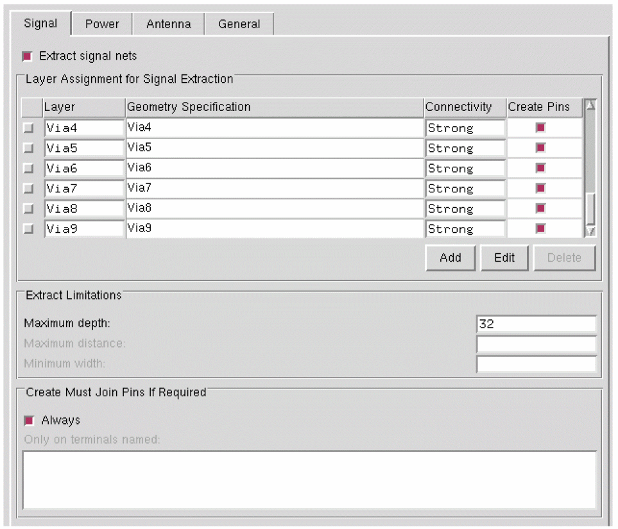Select the Via7 row selector box
This screenshot has height=529, width=618.
[29, 189]
